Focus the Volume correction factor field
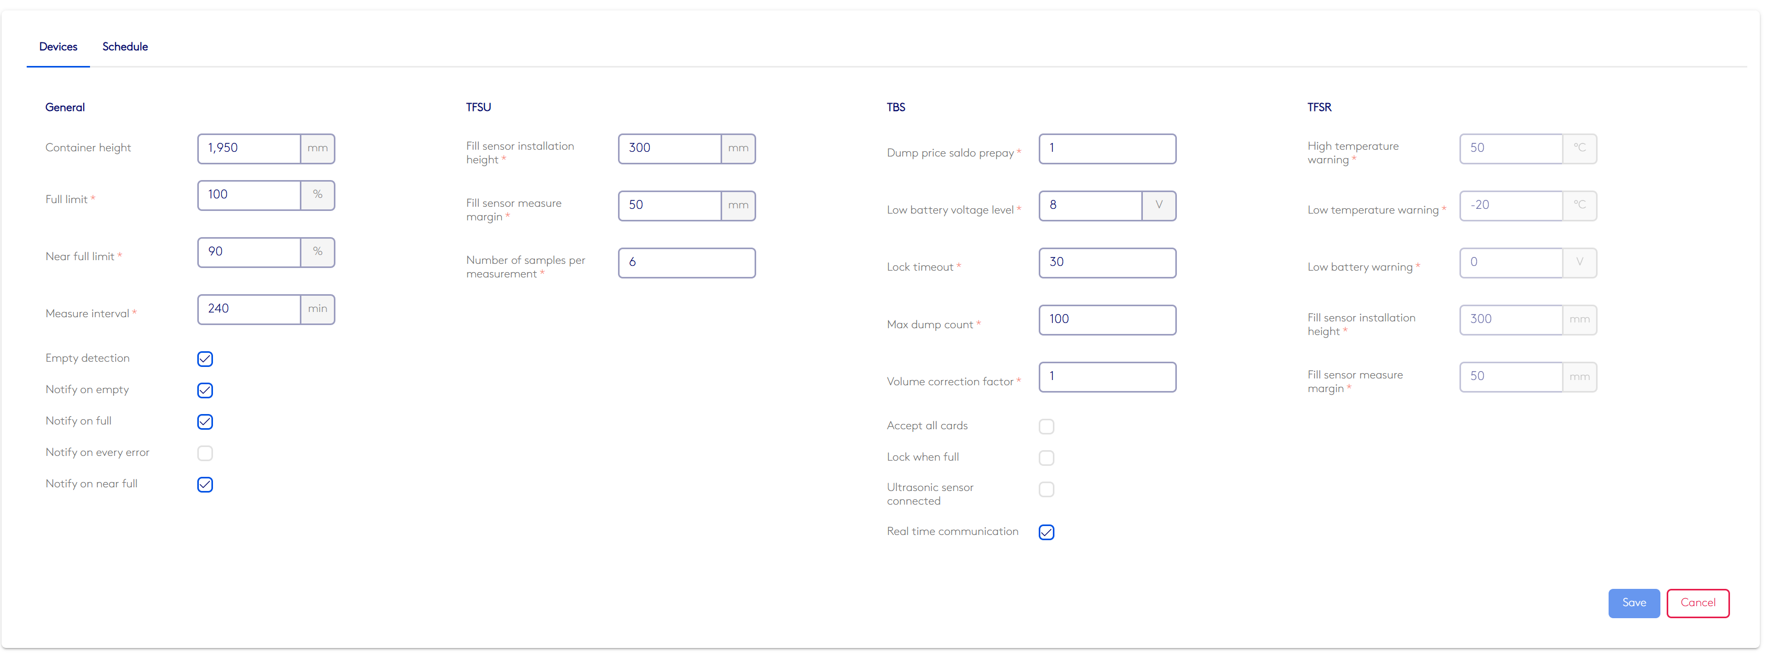The width and height of the screenshot is (1775, 670). pyautogui.click(x=1107, y=377)
